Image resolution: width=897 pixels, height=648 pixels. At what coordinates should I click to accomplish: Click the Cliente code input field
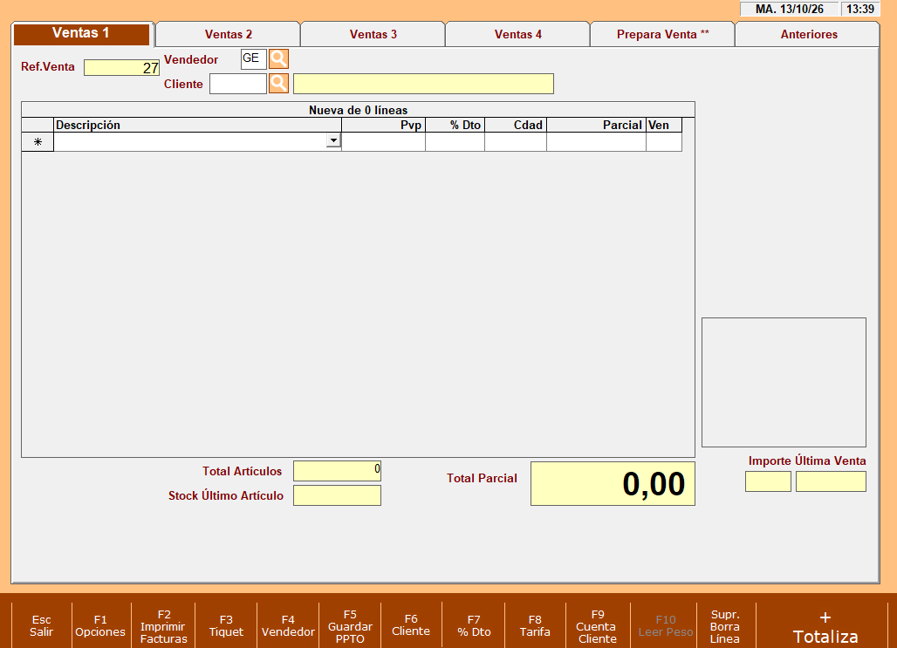(x=238, y=84)
